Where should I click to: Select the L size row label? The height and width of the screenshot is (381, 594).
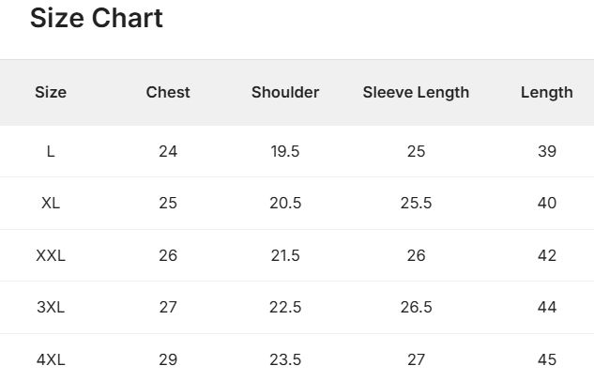click(51, 151)
